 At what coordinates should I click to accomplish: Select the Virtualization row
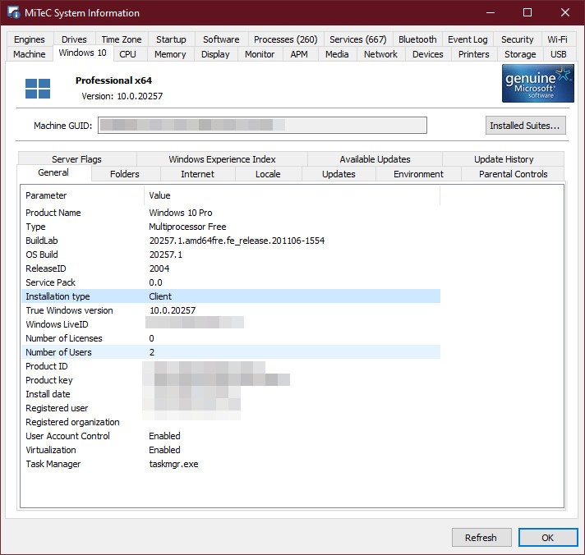[x=231, y=450]
